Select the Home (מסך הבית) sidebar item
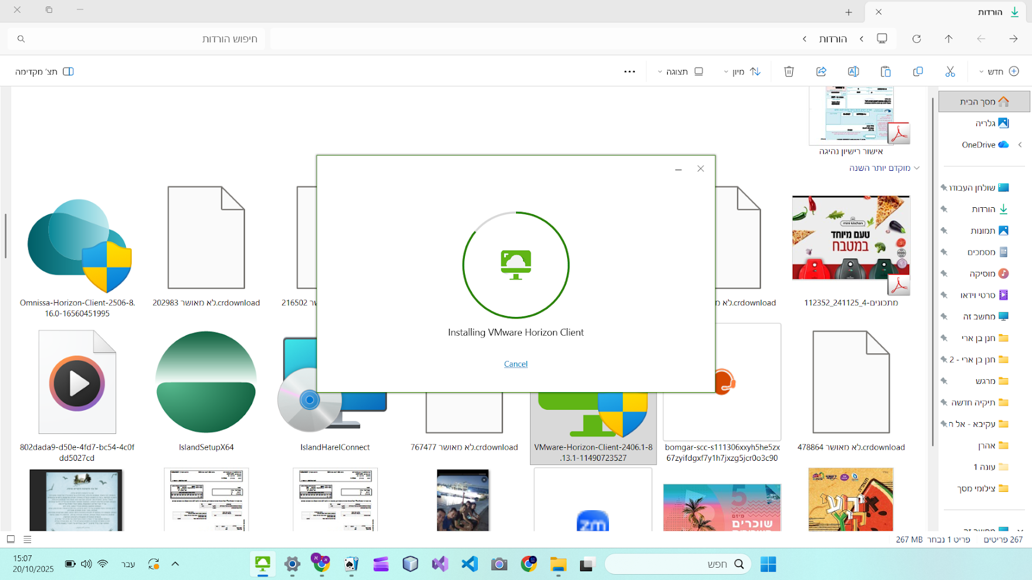The height and width of the screenshot is (580, 1032). (984, 102)
